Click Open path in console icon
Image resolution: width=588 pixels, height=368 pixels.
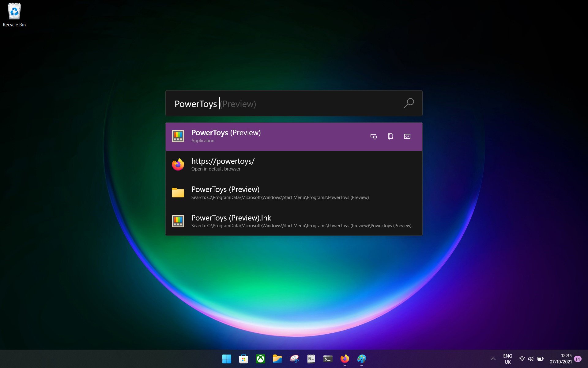[x=407, y=136]
